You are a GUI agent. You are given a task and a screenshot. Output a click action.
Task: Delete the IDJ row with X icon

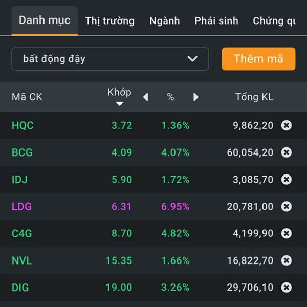[x=286, y=180]
